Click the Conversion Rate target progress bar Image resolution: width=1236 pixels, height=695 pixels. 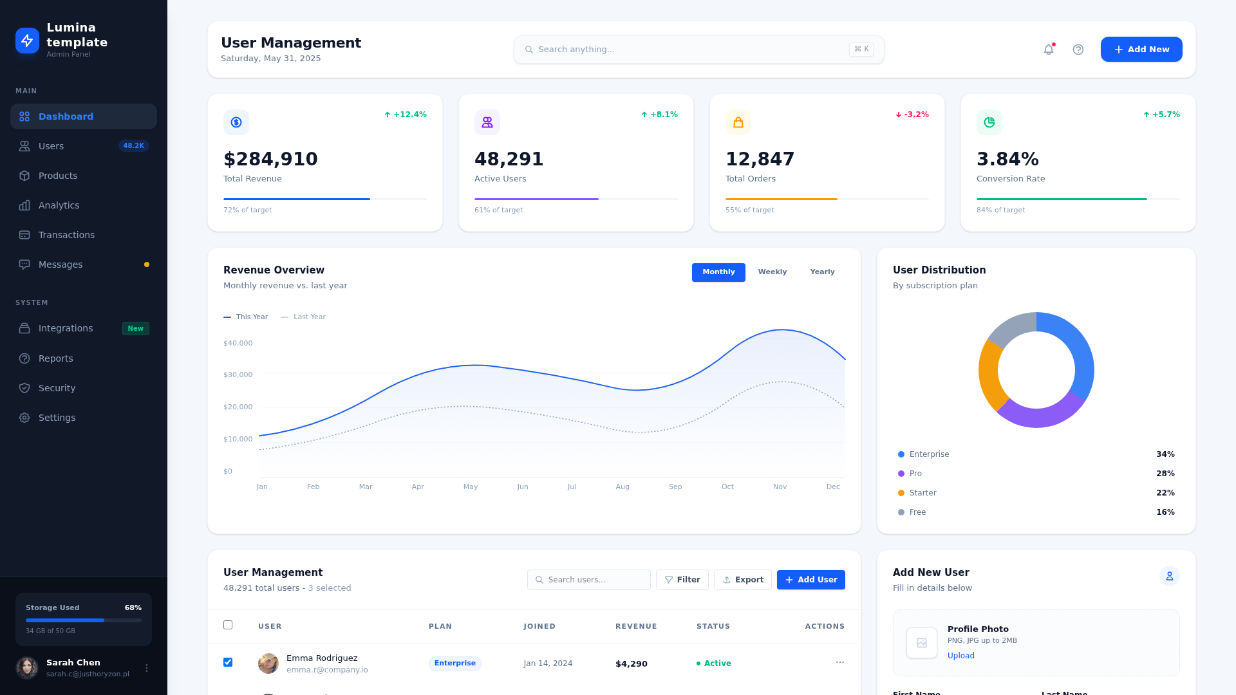click(x=1078, y=199)
